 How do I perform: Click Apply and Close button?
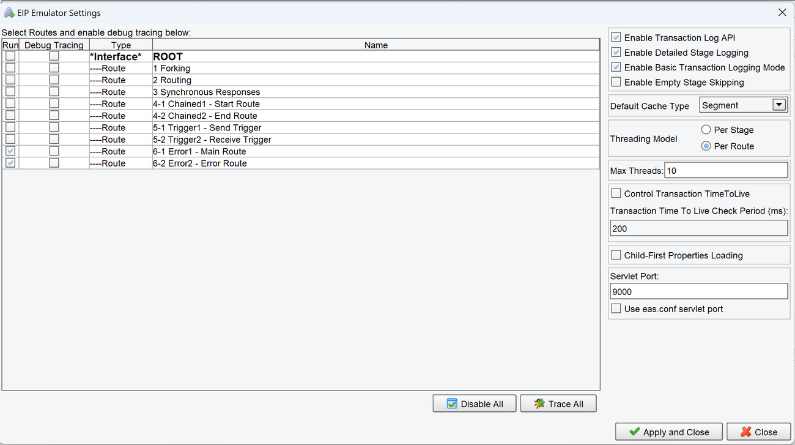[669, 432]
